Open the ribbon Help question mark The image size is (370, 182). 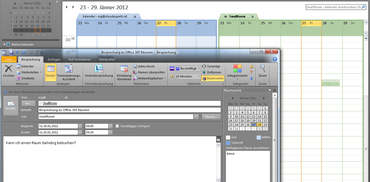tap(275, 59)
